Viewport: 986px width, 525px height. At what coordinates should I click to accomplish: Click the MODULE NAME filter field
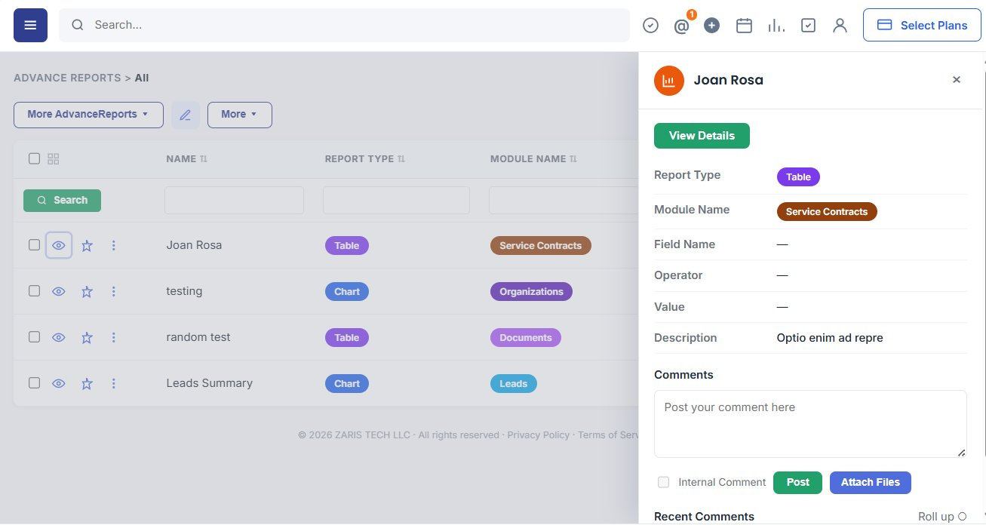(563, 201)
